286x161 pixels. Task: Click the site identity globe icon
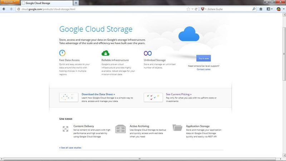coord(19,9)
